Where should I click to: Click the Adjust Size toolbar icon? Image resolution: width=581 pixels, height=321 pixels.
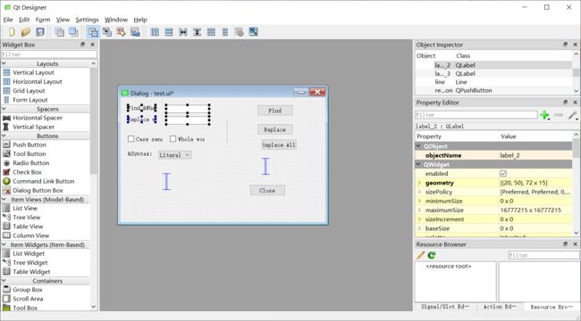[254, 32]
